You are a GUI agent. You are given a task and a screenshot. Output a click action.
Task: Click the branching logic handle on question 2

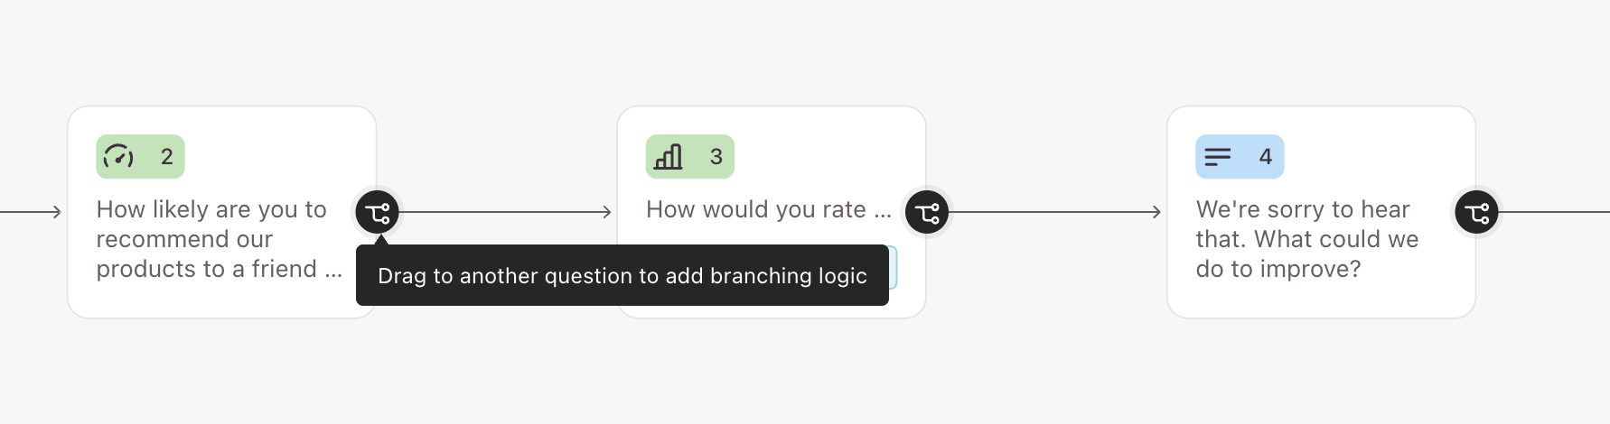click(378, 213)
